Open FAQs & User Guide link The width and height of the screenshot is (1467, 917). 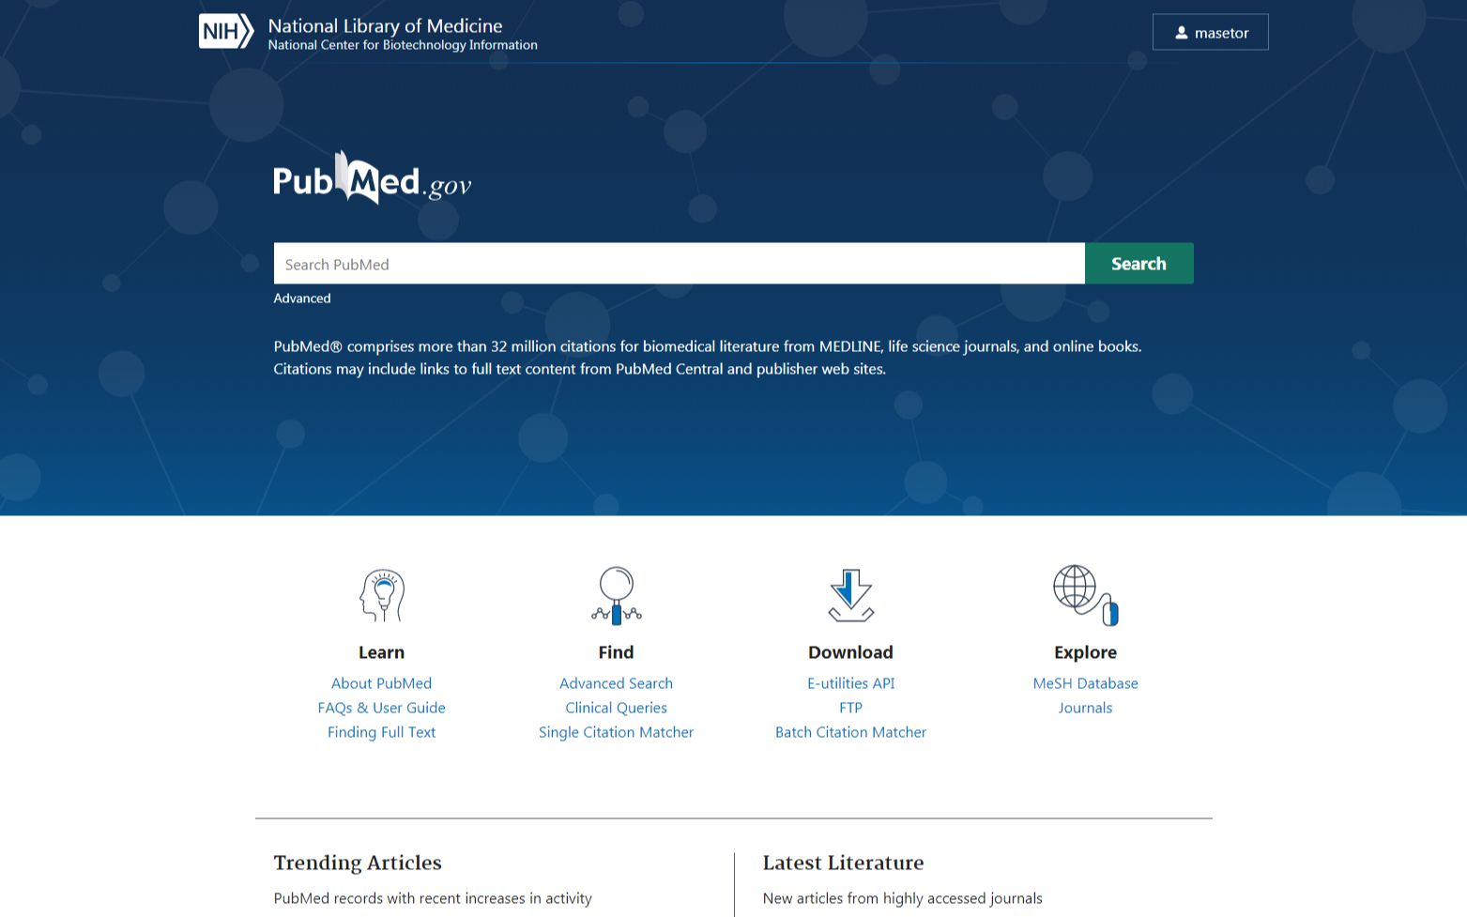pyautogui.click(x=381, y=708)
